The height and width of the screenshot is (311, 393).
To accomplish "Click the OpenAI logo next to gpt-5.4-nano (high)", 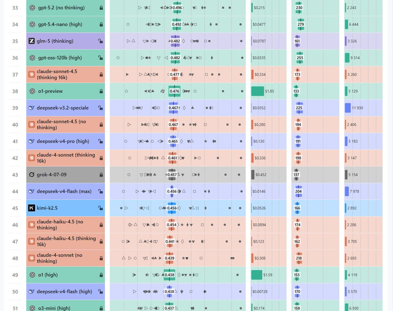I will pos(32,24).
